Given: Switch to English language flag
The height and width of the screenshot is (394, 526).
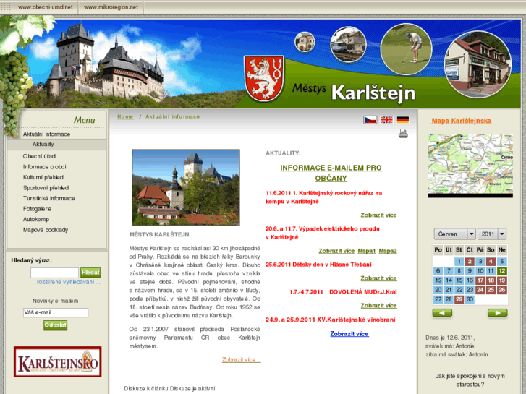Looking at the screenshot, I should [386, 120].
